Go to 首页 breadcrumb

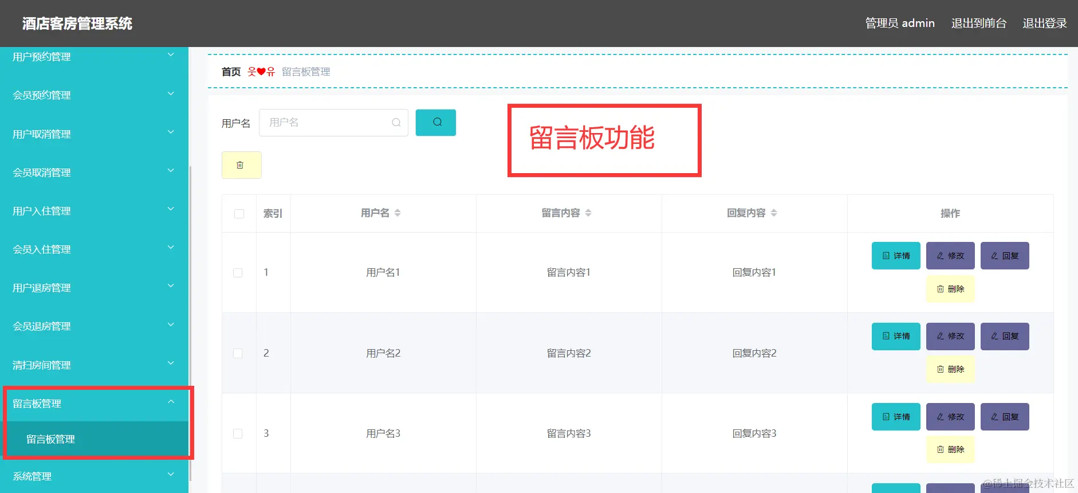click(x=231, y=72)
